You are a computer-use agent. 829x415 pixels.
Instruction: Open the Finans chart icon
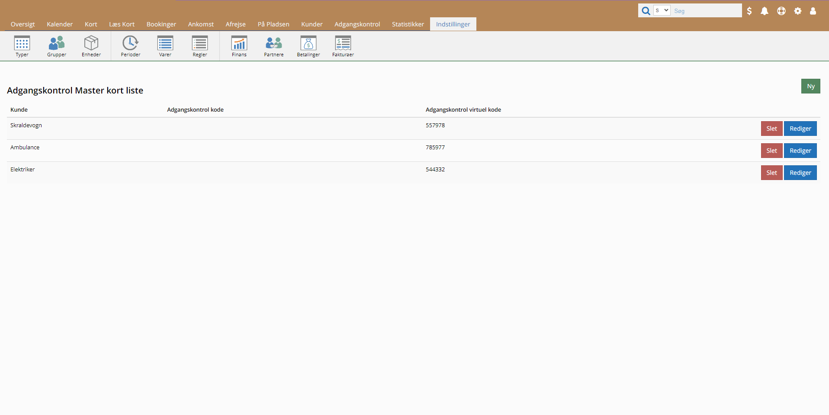coord(239,44)
